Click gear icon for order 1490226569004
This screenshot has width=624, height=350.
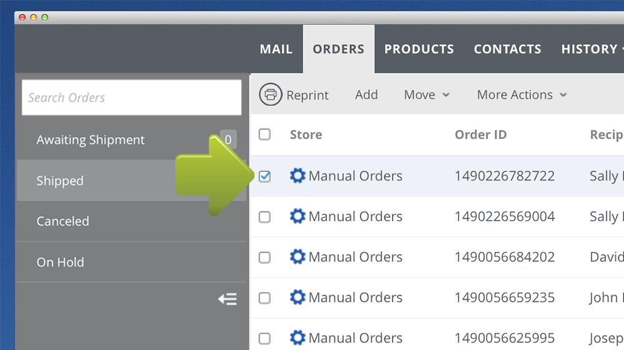298,217
